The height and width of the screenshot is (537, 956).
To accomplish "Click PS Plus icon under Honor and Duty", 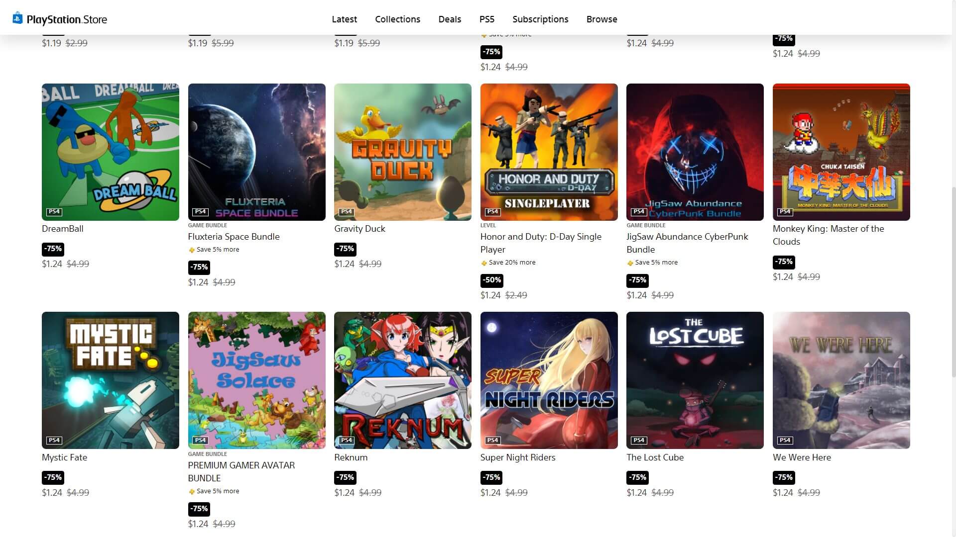I will click(x=484, y=263).
